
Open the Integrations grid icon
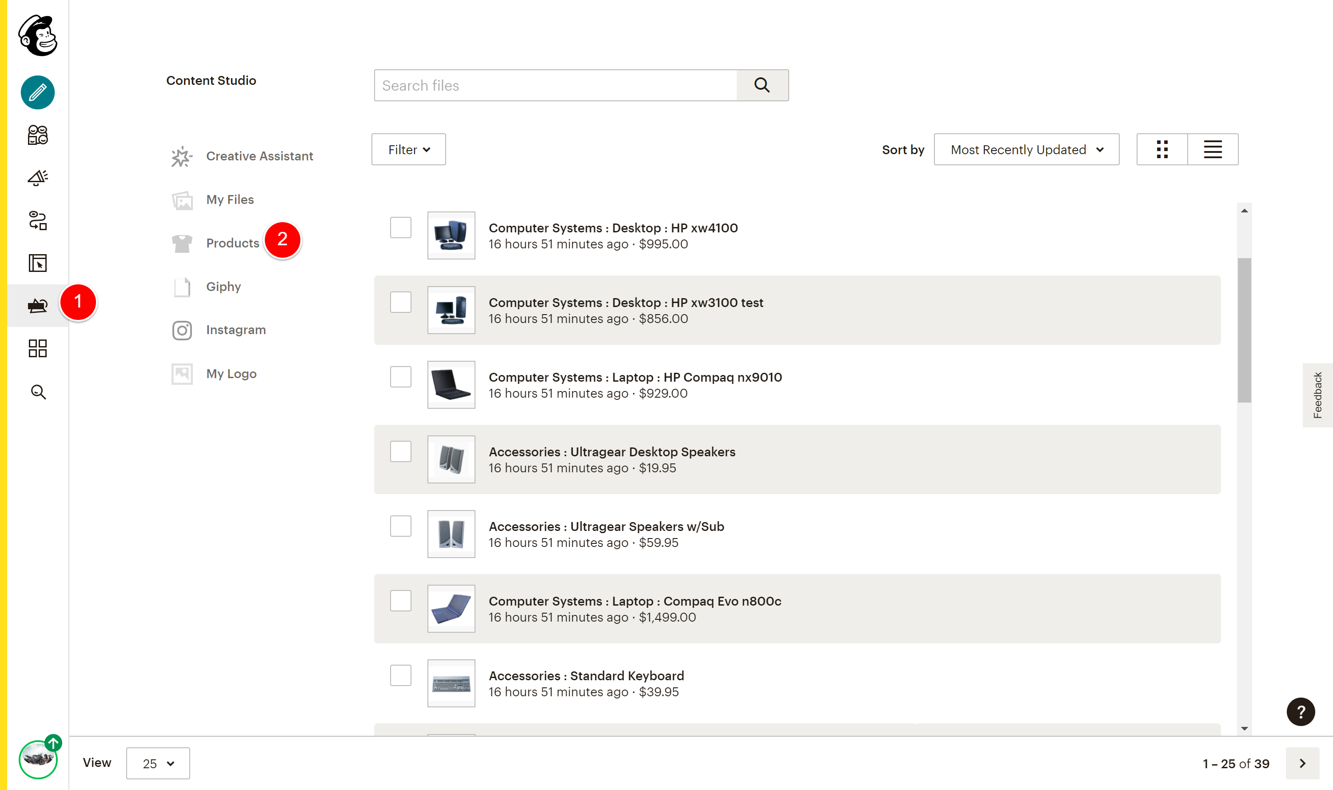[38, 349]
